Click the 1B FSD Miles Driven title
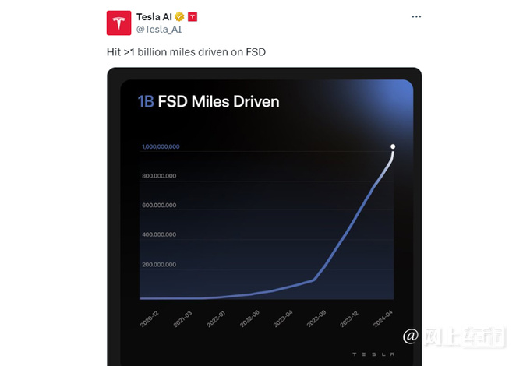Viewport: 530px width, 366px height. [x=209, y=102]
